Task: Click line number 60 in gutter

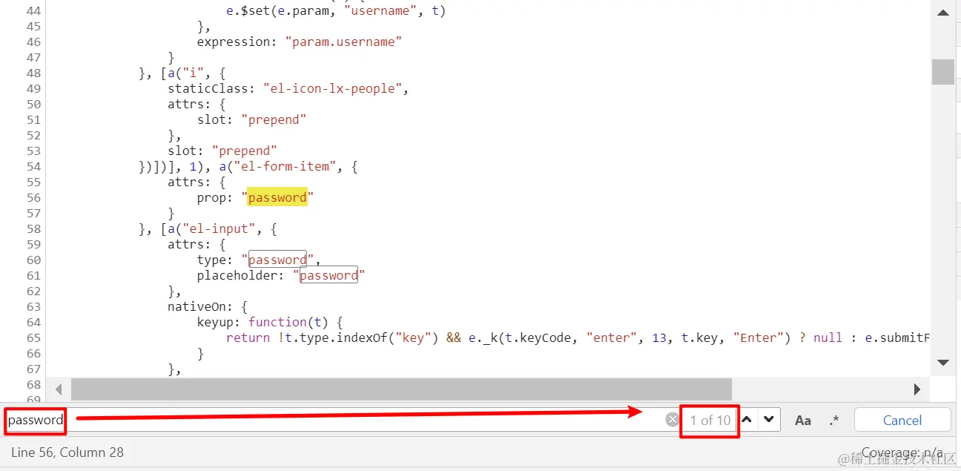Action: 33,260
